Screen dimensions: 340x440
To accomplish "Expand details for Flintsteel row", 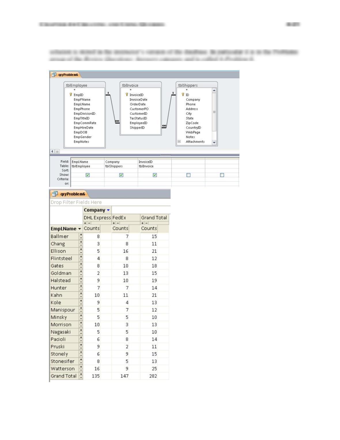I will 81,257.
